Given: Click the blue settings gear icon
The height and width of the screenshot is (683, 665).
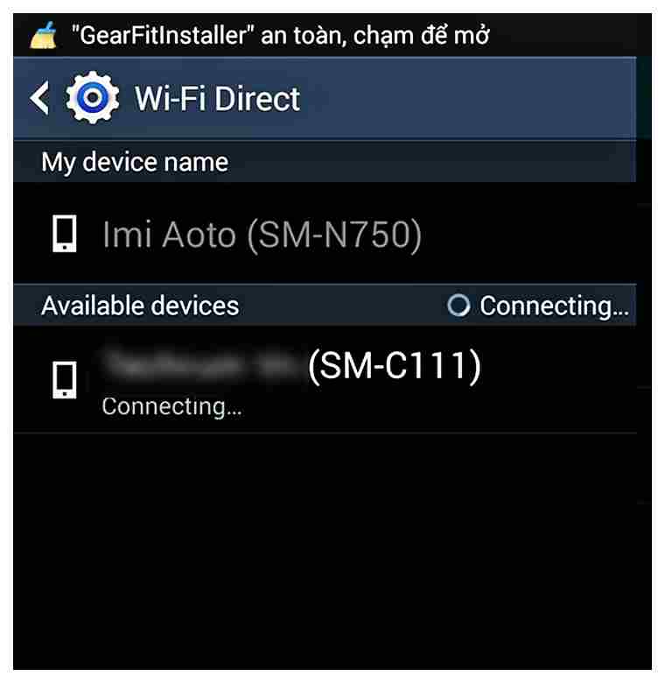Looking at the screenshot, I should click(92, 97).
